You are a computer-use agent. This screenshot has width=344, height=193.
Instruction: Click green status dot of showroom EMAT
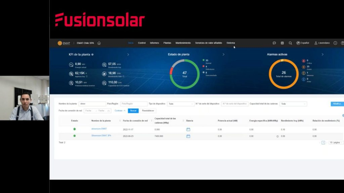click(x=75, y=129)
